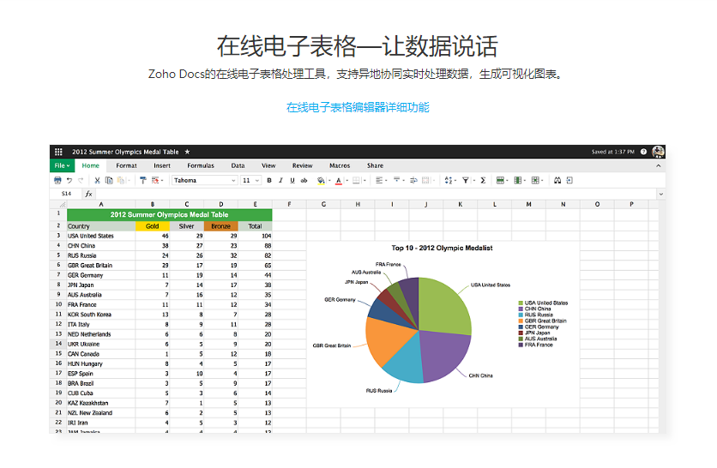Star the 2012 Summer Olympics Medal Table document
The image size is (717, 468).
pyautogui.click(x=187, y=152)
